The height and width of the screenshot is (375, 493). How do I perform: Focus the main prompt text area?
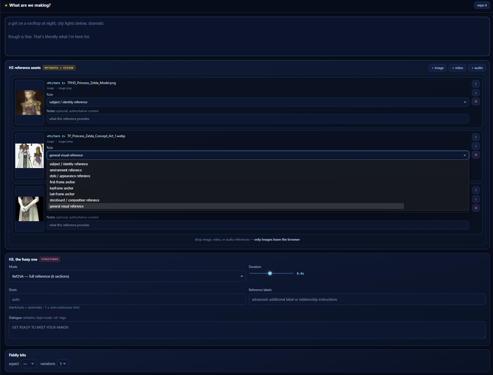pyautogui.click(x=247, y=36)
